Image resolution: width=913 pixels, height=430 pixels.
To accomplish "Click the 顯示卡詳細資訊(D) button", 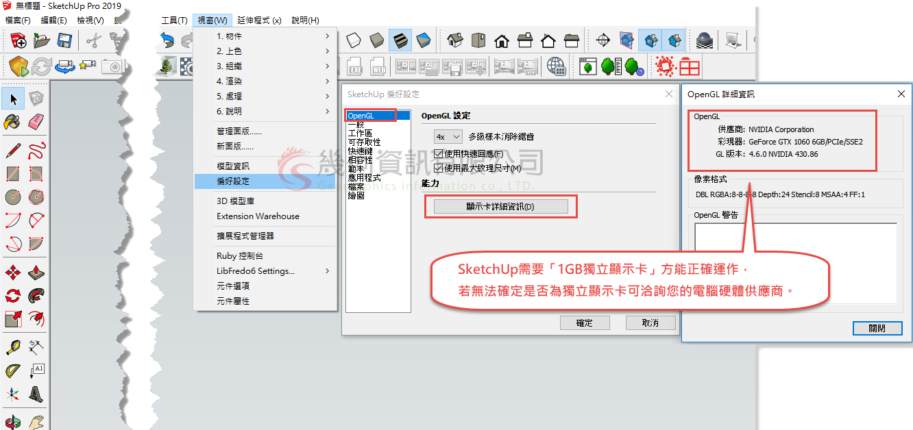I will [500, 207].
